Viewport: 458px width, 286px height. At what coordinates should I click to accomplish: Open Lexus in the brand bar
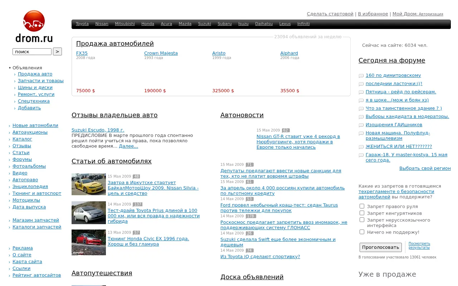pyautogui.click(x=285, y=24)
